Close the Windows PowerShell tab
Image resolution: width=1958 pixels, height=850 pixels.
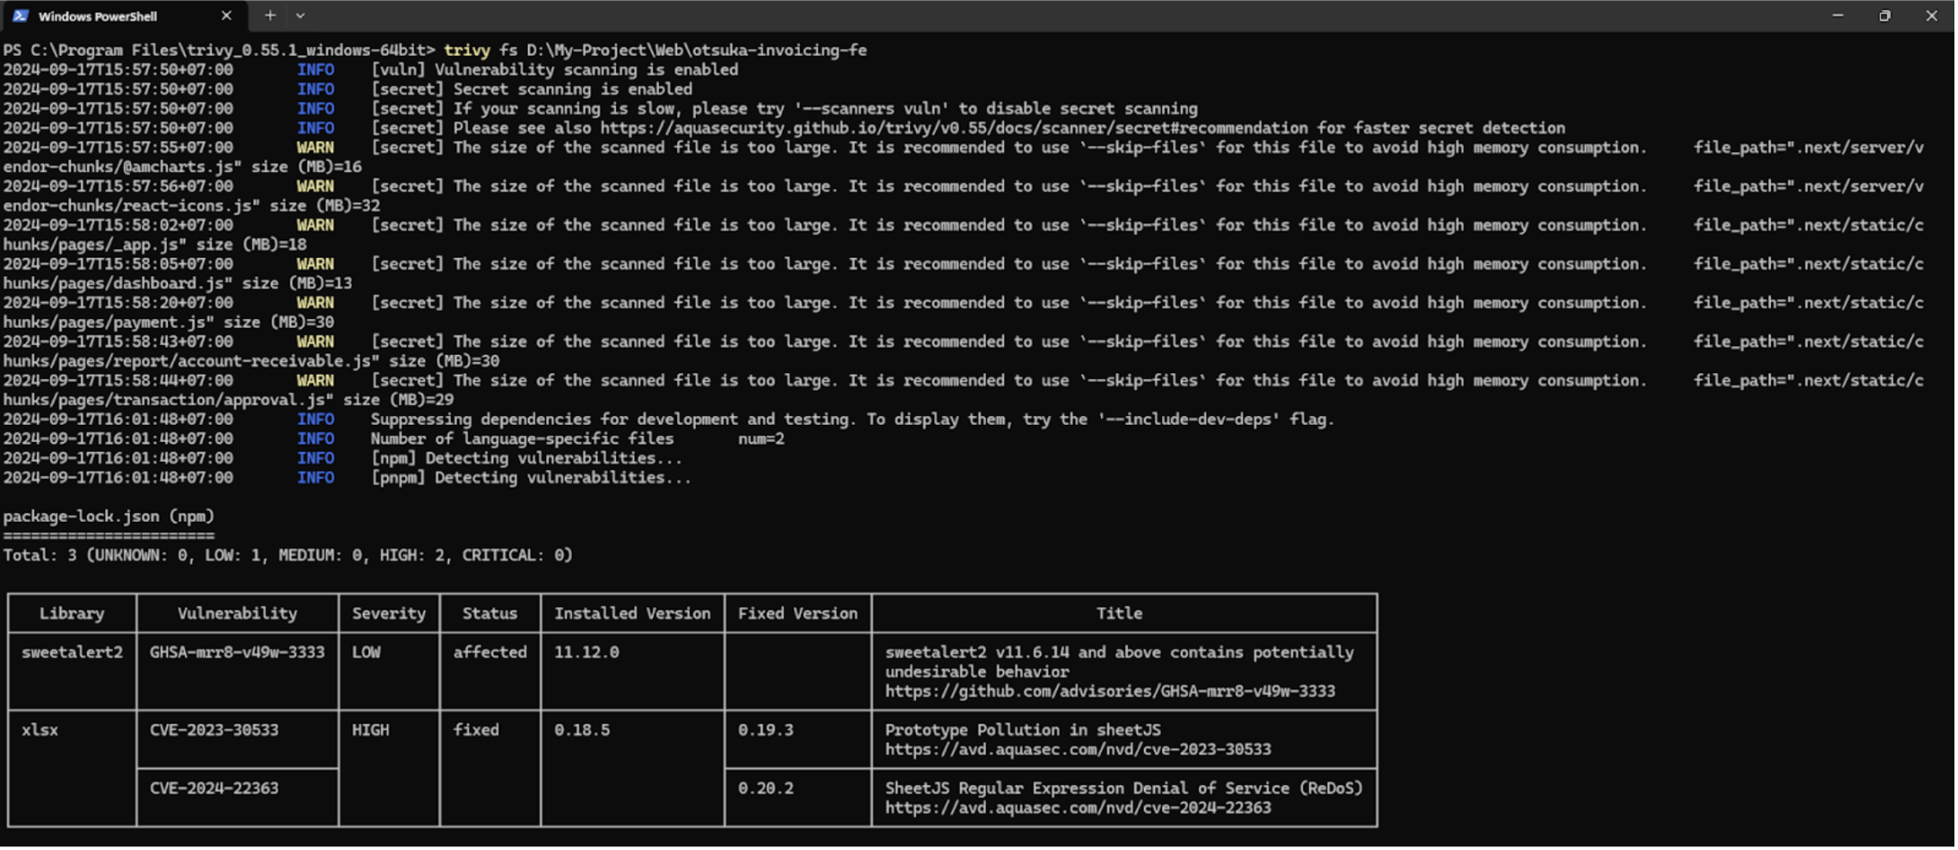click(x=226, y=15)
